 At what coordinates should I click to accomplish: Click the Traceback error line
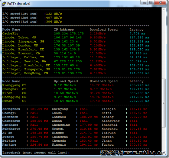pyautogui.click(x=36, y=153)
